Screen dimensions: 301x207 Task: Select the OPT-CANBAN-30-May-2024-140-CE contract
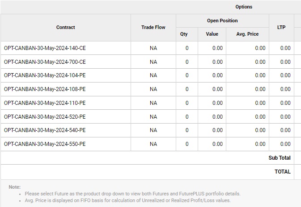tap(45, 48)
